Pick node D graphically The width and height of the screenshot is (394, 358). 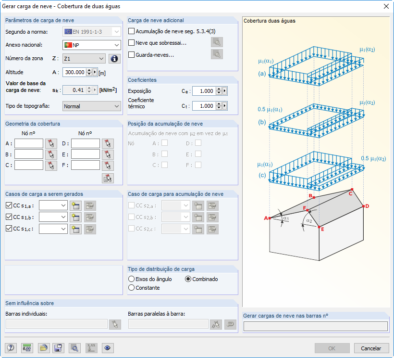tap(108, 144)
